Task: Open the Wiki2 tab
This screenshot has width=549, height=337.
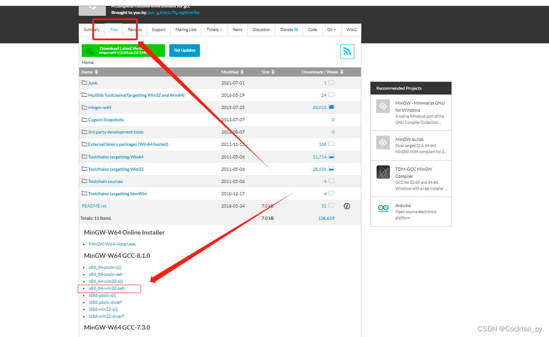Action: click(351, 30)
